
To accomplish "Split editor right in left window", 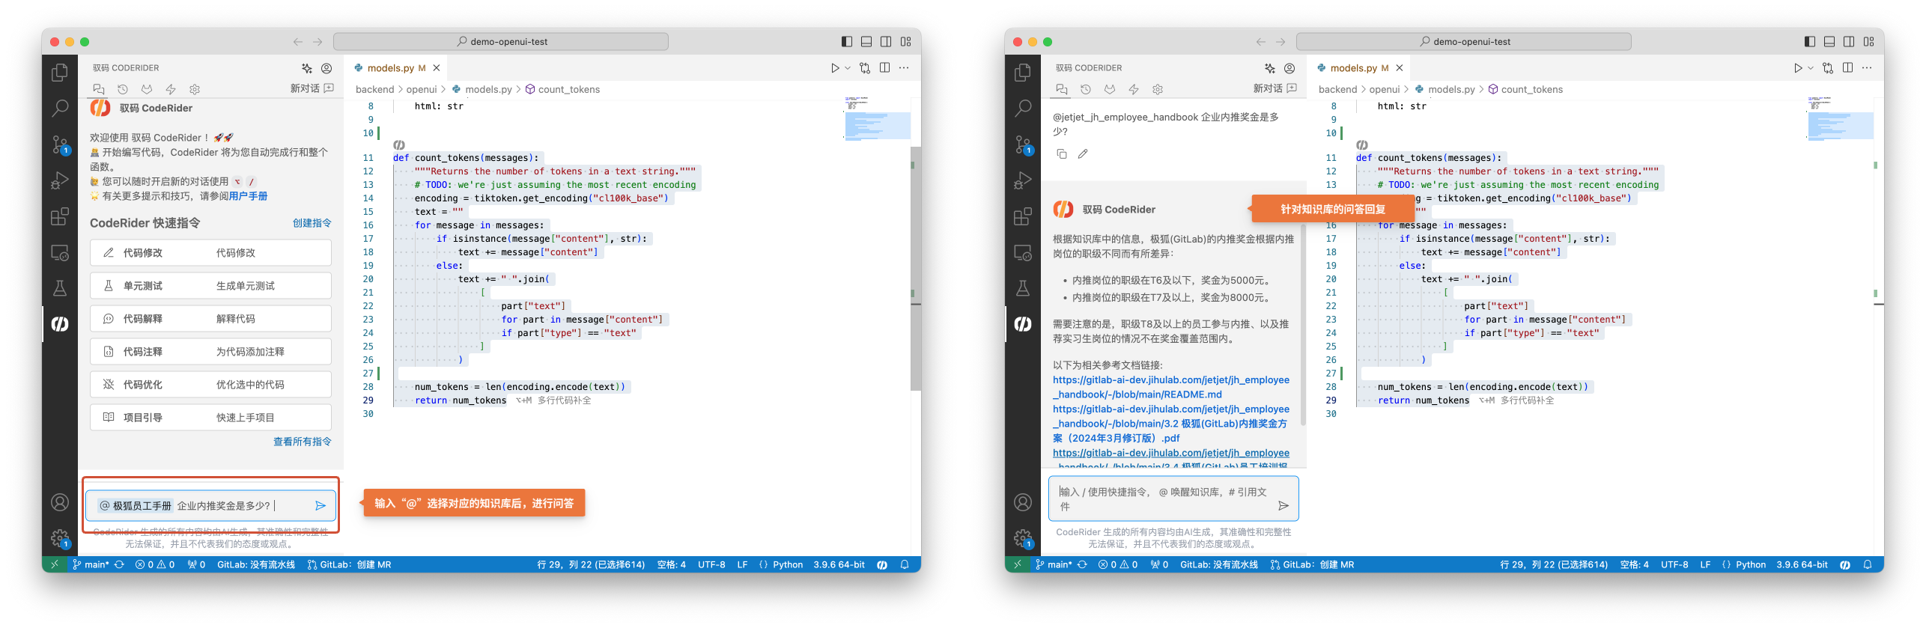I will [884, 68].
